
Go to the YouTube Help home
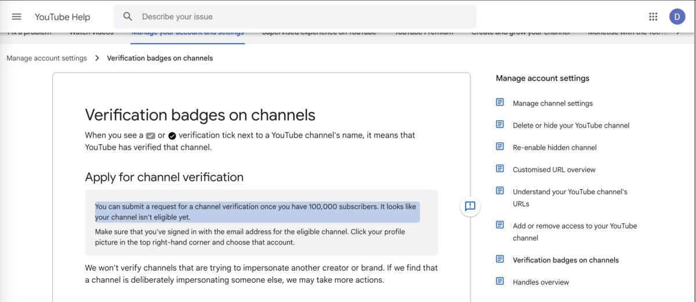pyautogui.click(x=62, y=17)
